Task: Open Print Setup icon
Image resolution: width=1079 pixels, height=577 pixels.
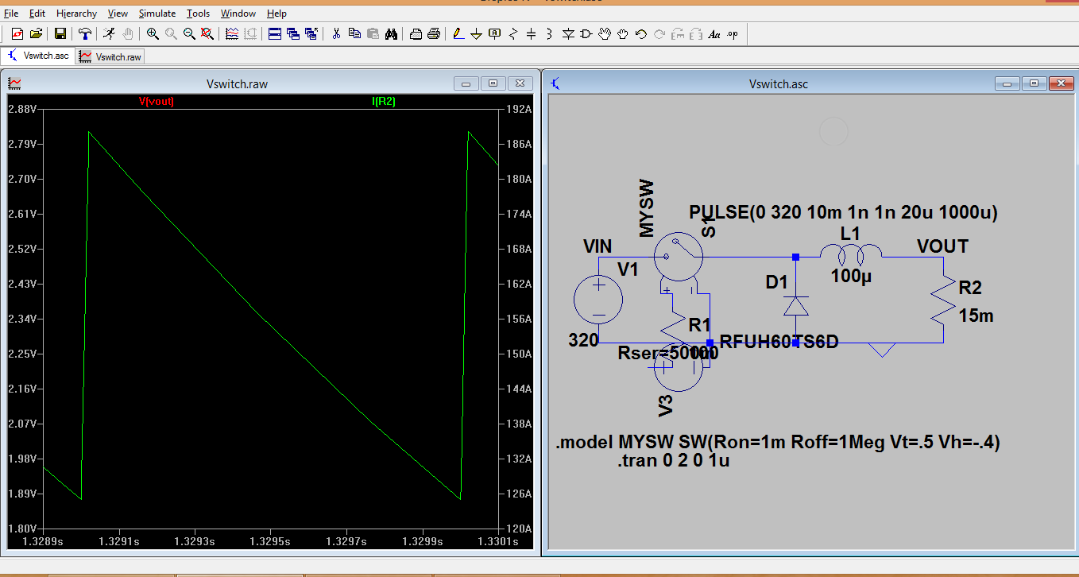Action: [x=416, y=33]
